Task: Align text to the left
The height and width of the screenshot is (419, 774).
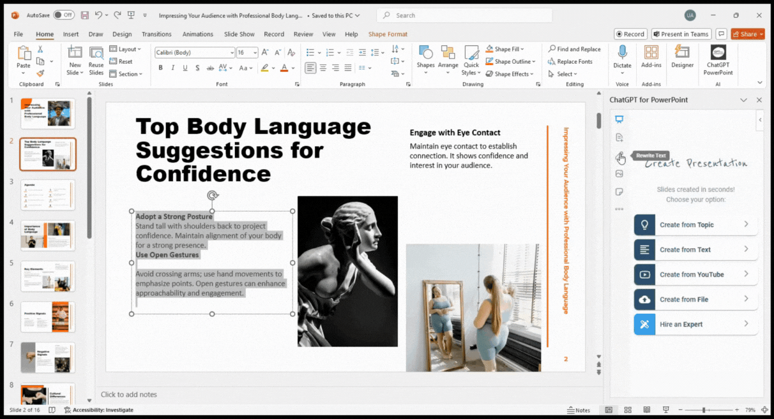Action: (310, 68)
